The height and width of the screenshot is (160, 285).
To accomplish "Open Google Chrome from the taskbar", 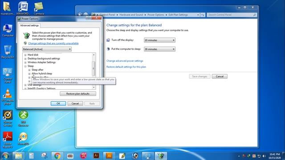I will click(x=57, y=156).
